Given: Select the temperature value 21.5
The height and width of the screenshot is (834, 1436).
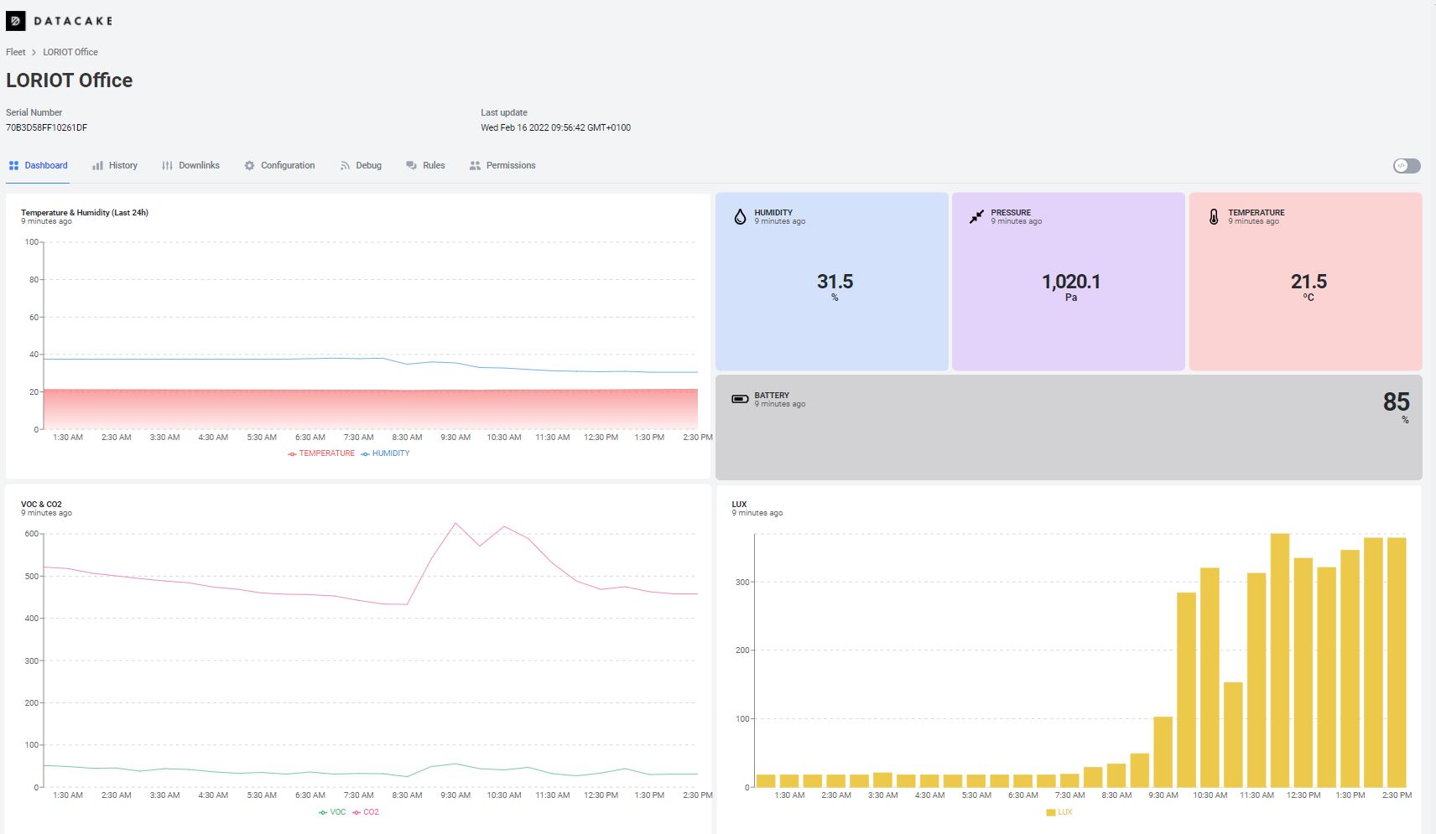Looking at the screenshot, I should [1309, 282].
